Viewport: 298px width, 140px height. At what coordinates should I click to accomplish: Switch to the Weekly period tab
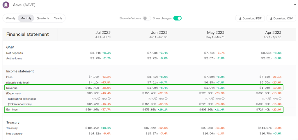[10, 18]
